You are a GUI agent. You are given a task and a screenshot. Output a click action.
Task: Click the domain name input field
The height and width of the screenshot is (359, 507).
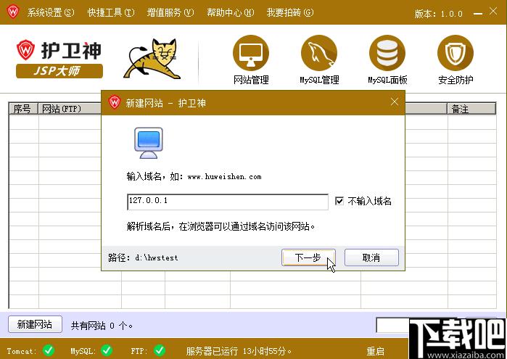228,202
